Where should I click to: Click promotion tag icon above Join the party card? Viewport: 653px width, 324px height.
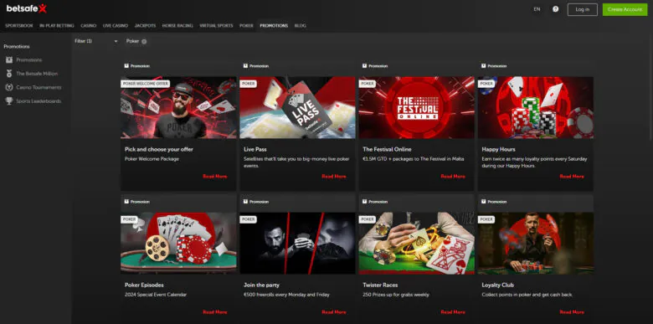click(x=245, y=202)
